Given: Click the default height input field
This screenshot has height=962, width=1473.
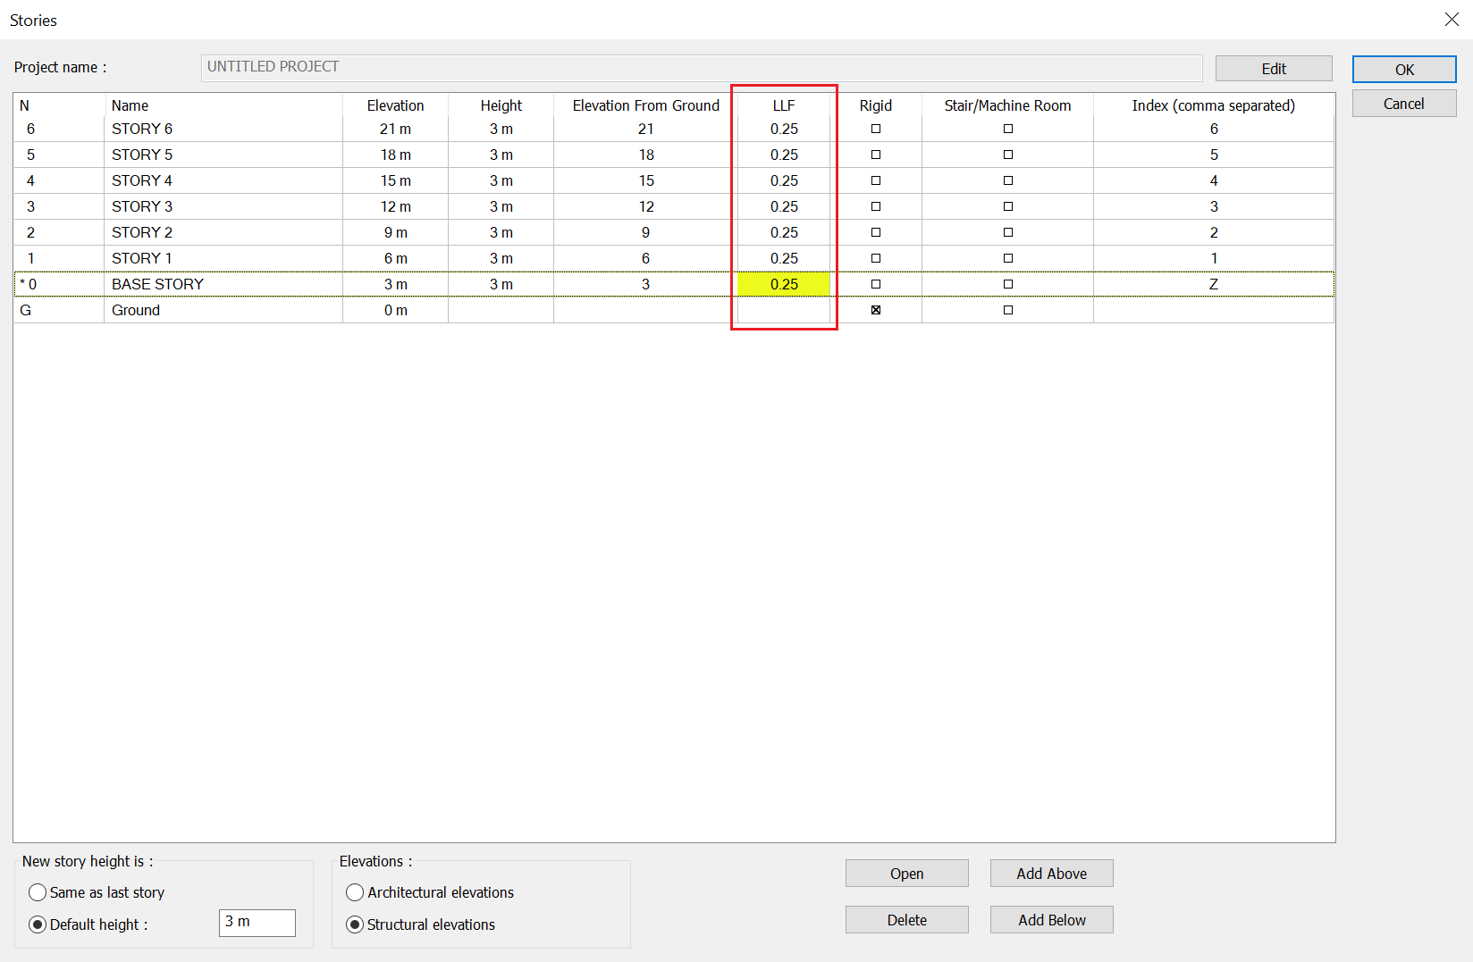Looking at the screenshot, I should point(257,923).
